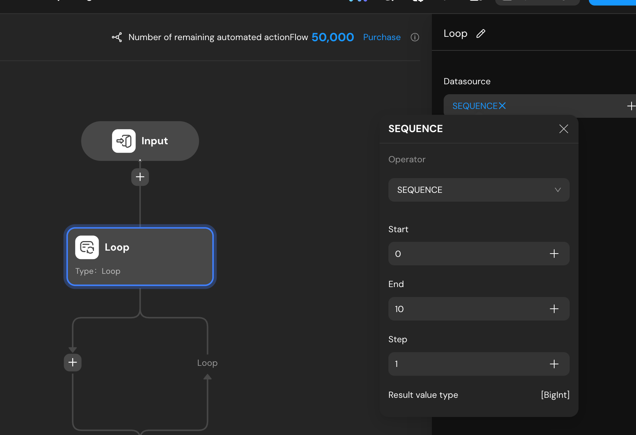636x435 pixels.
Task: Click the plus icon in Start field
Action: (x=554, y=254)
